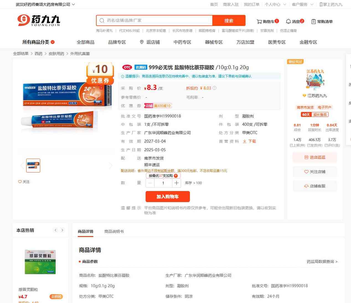Image resolution: width=351 pixels, height=303 pixels.
Task: Open the messages bell icon
Action: point(288,22)
